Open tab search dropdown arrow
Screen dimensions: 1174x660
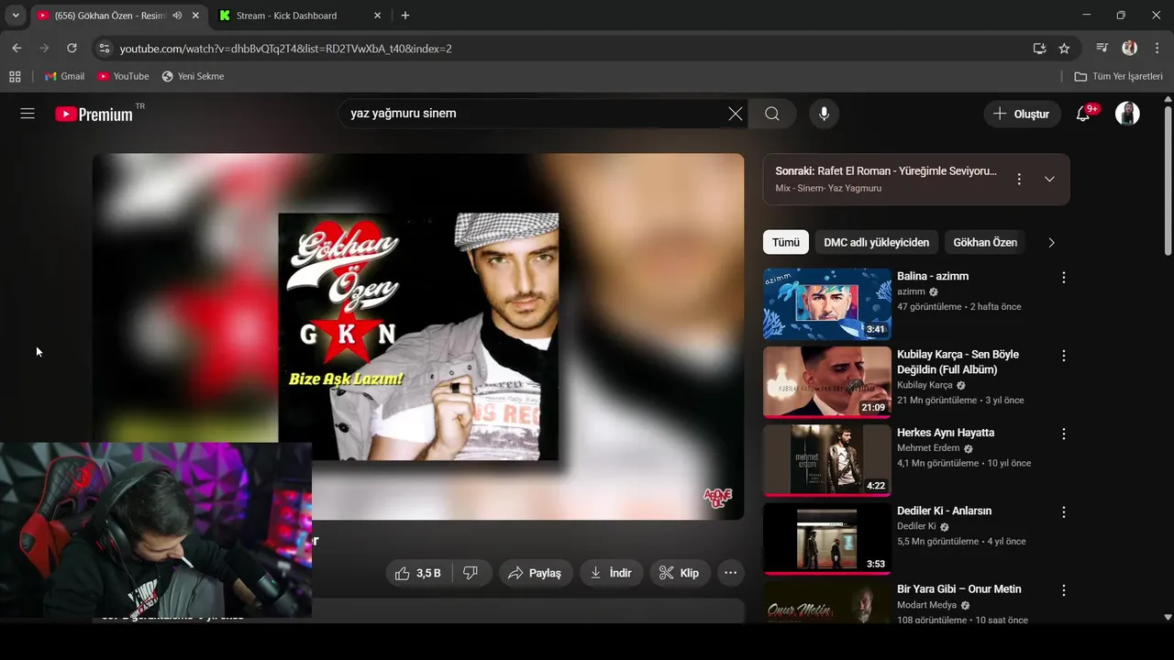coord(16,16)
